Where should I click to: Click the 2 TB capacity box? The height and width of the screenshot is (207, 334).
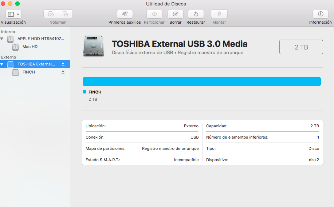click(301, 47)
